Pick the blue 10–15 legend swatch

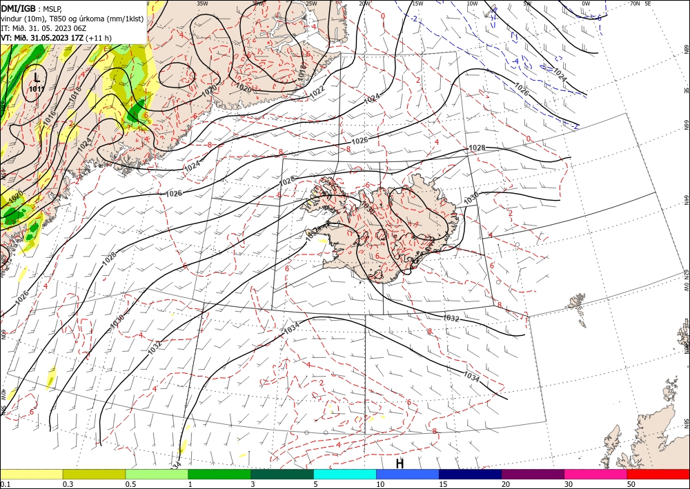tap(408, 474)
